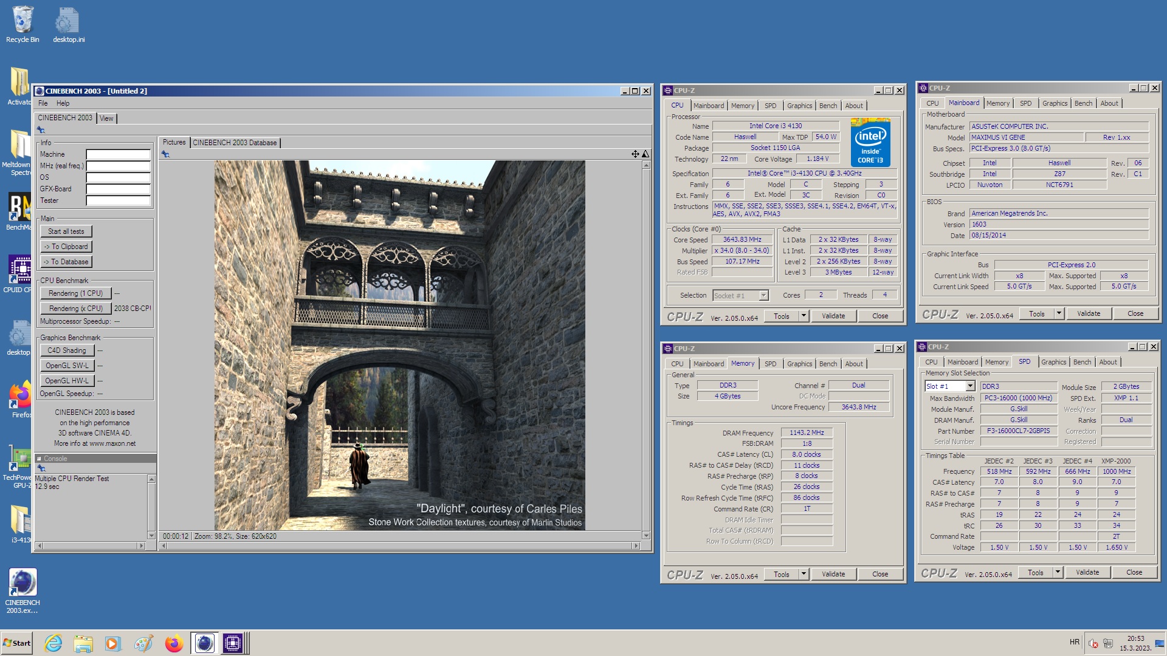Open the Help menu in Cinebench
1167x656 pixels.
pyautogui.click(x=63, y=103)
